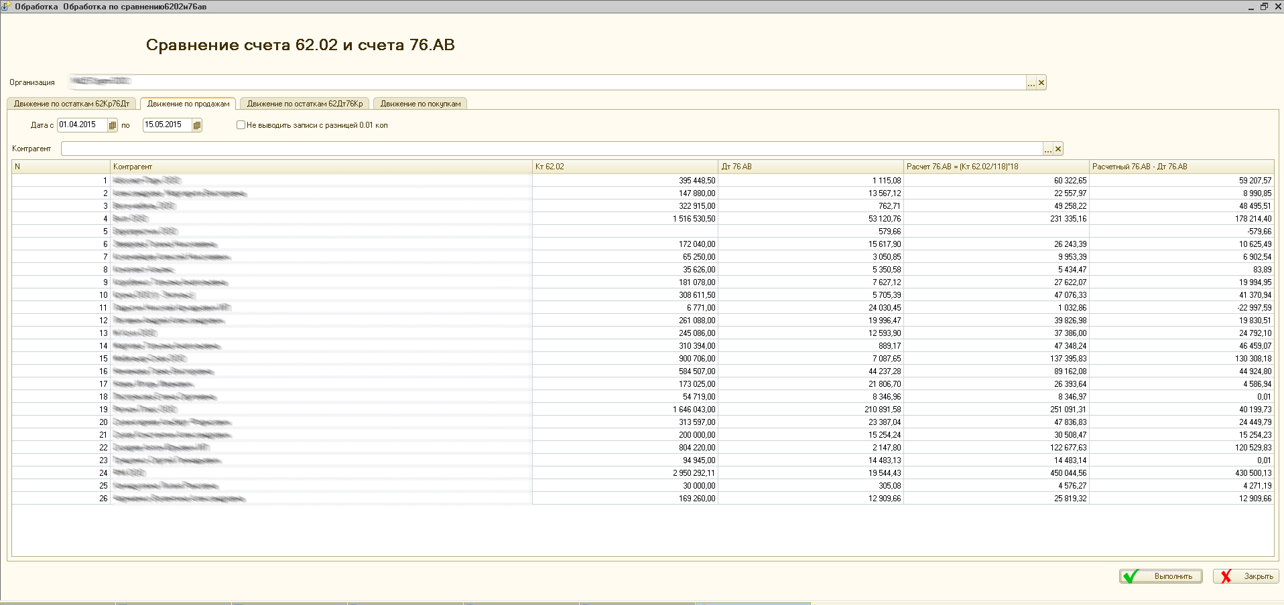
Task: Clear the Организация field with X
Action: [x=1041, y=83]
